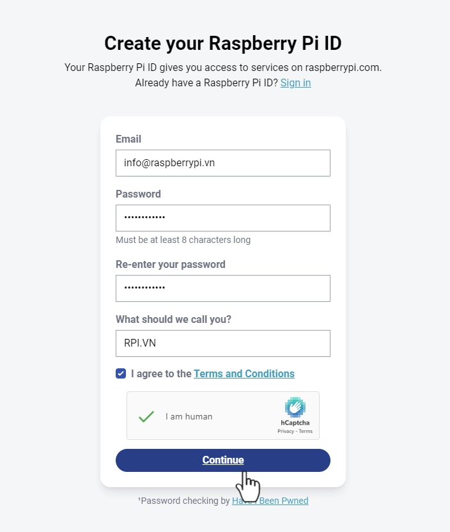Click the "Create your Raspberry Pi ID" heading
Screen dimensions: 450x532
pos(222,43)
